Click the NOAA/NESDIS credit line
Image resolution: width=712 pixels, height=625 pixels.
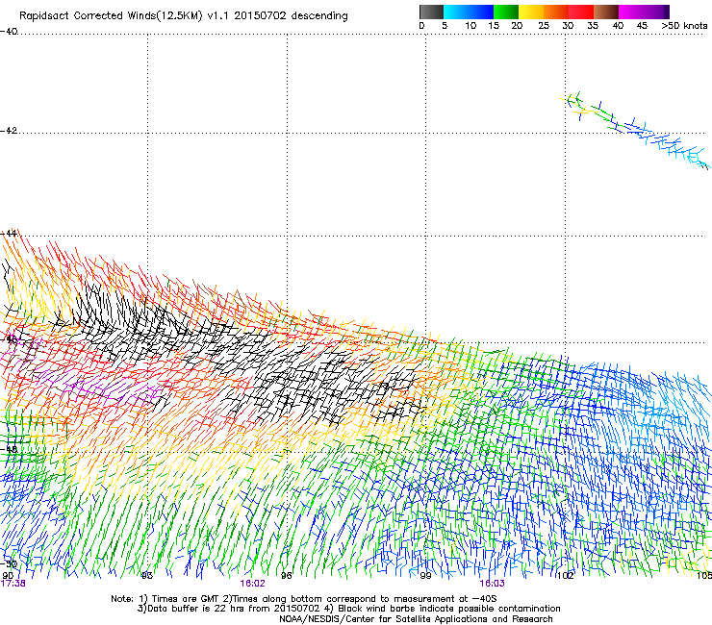pyautogui.click(x=416, y=619)
